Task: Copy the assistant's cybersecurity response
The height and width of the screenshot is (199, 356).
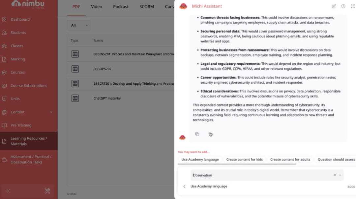Action: tap(197, 134)
